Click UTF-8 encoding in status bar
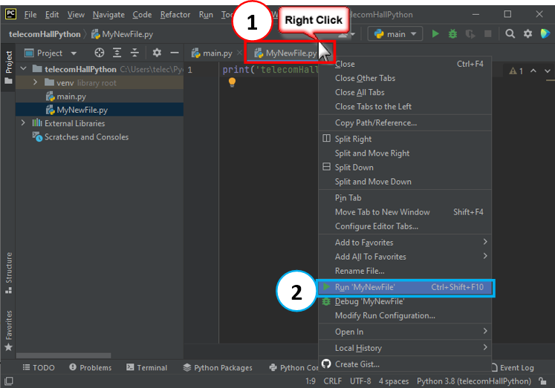The image size is (555, 388). [360, 381]
